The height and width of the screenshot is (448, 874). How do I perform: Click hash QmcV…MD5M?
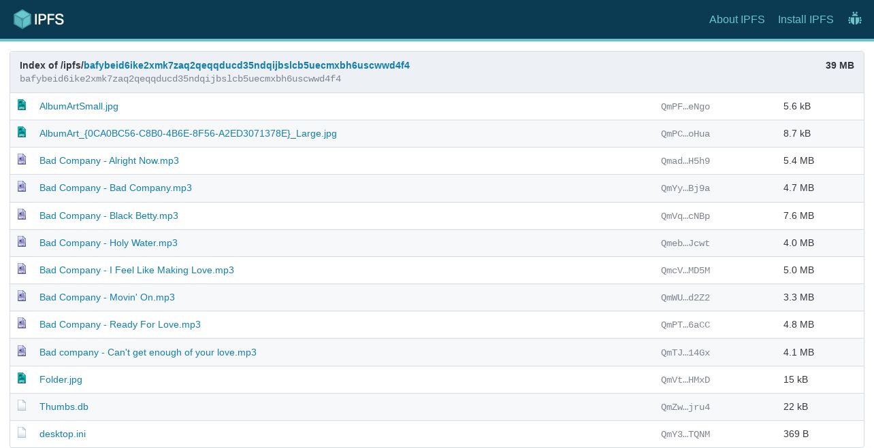pos(685,271)
